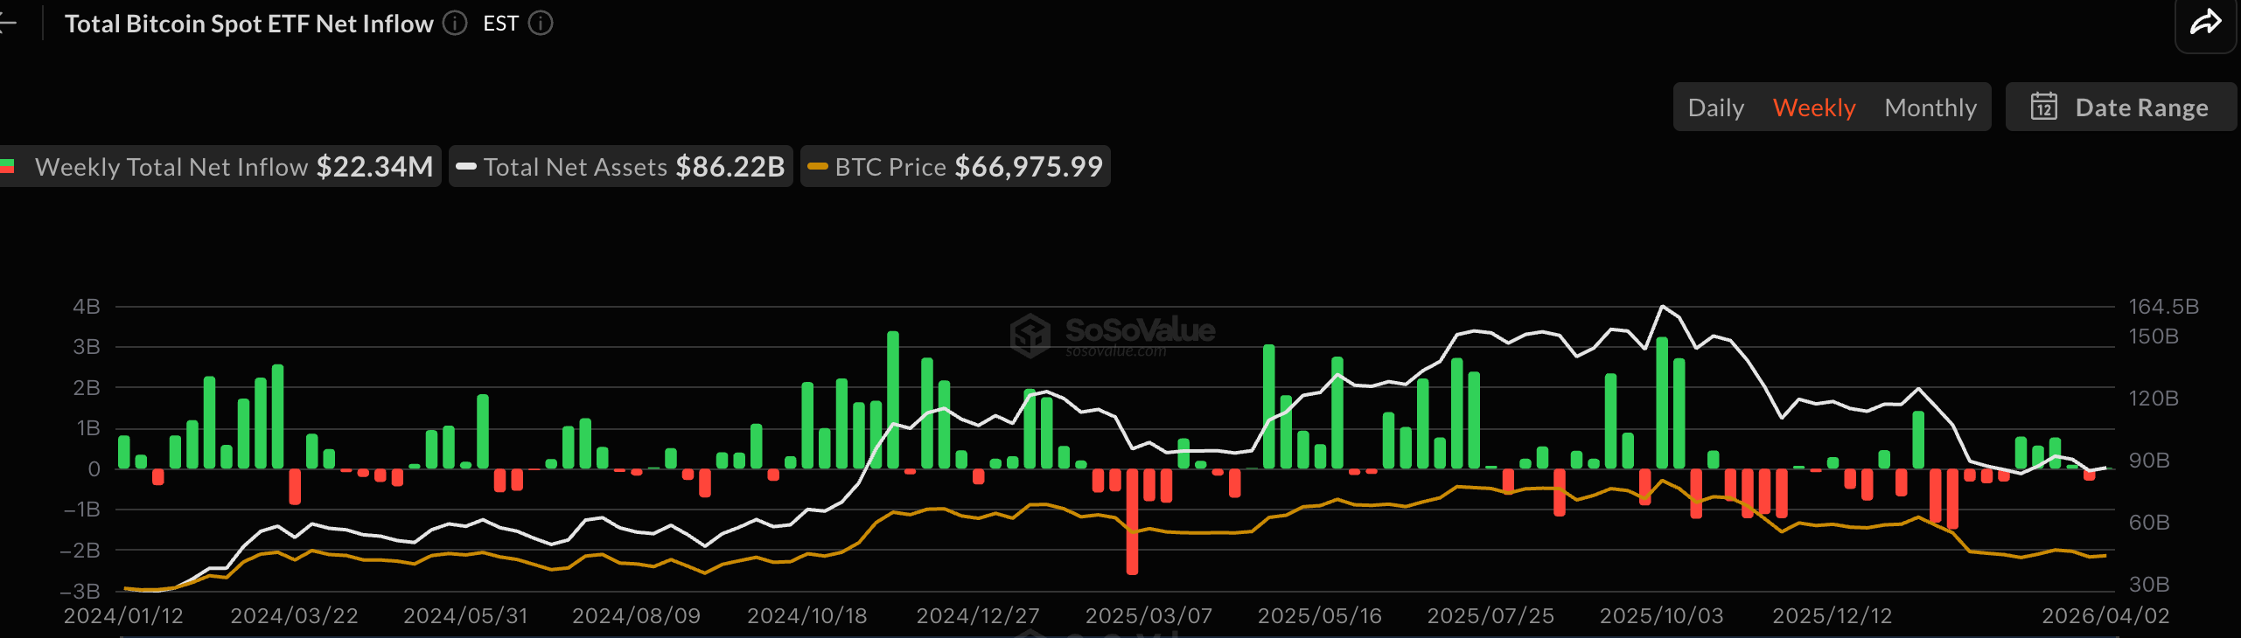
Task: Switch to the Daily view
Action: [1715, 107]
